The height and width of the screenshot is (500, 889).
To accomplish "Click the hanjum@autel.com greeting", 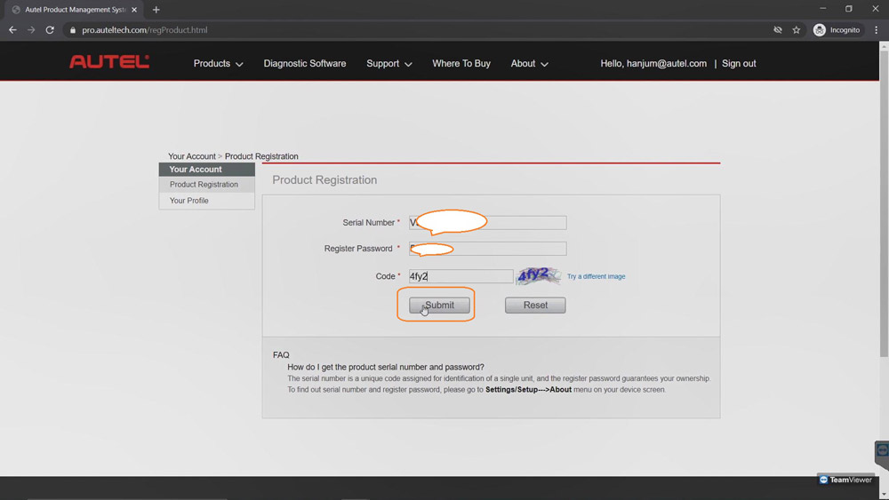I will 653,63.
